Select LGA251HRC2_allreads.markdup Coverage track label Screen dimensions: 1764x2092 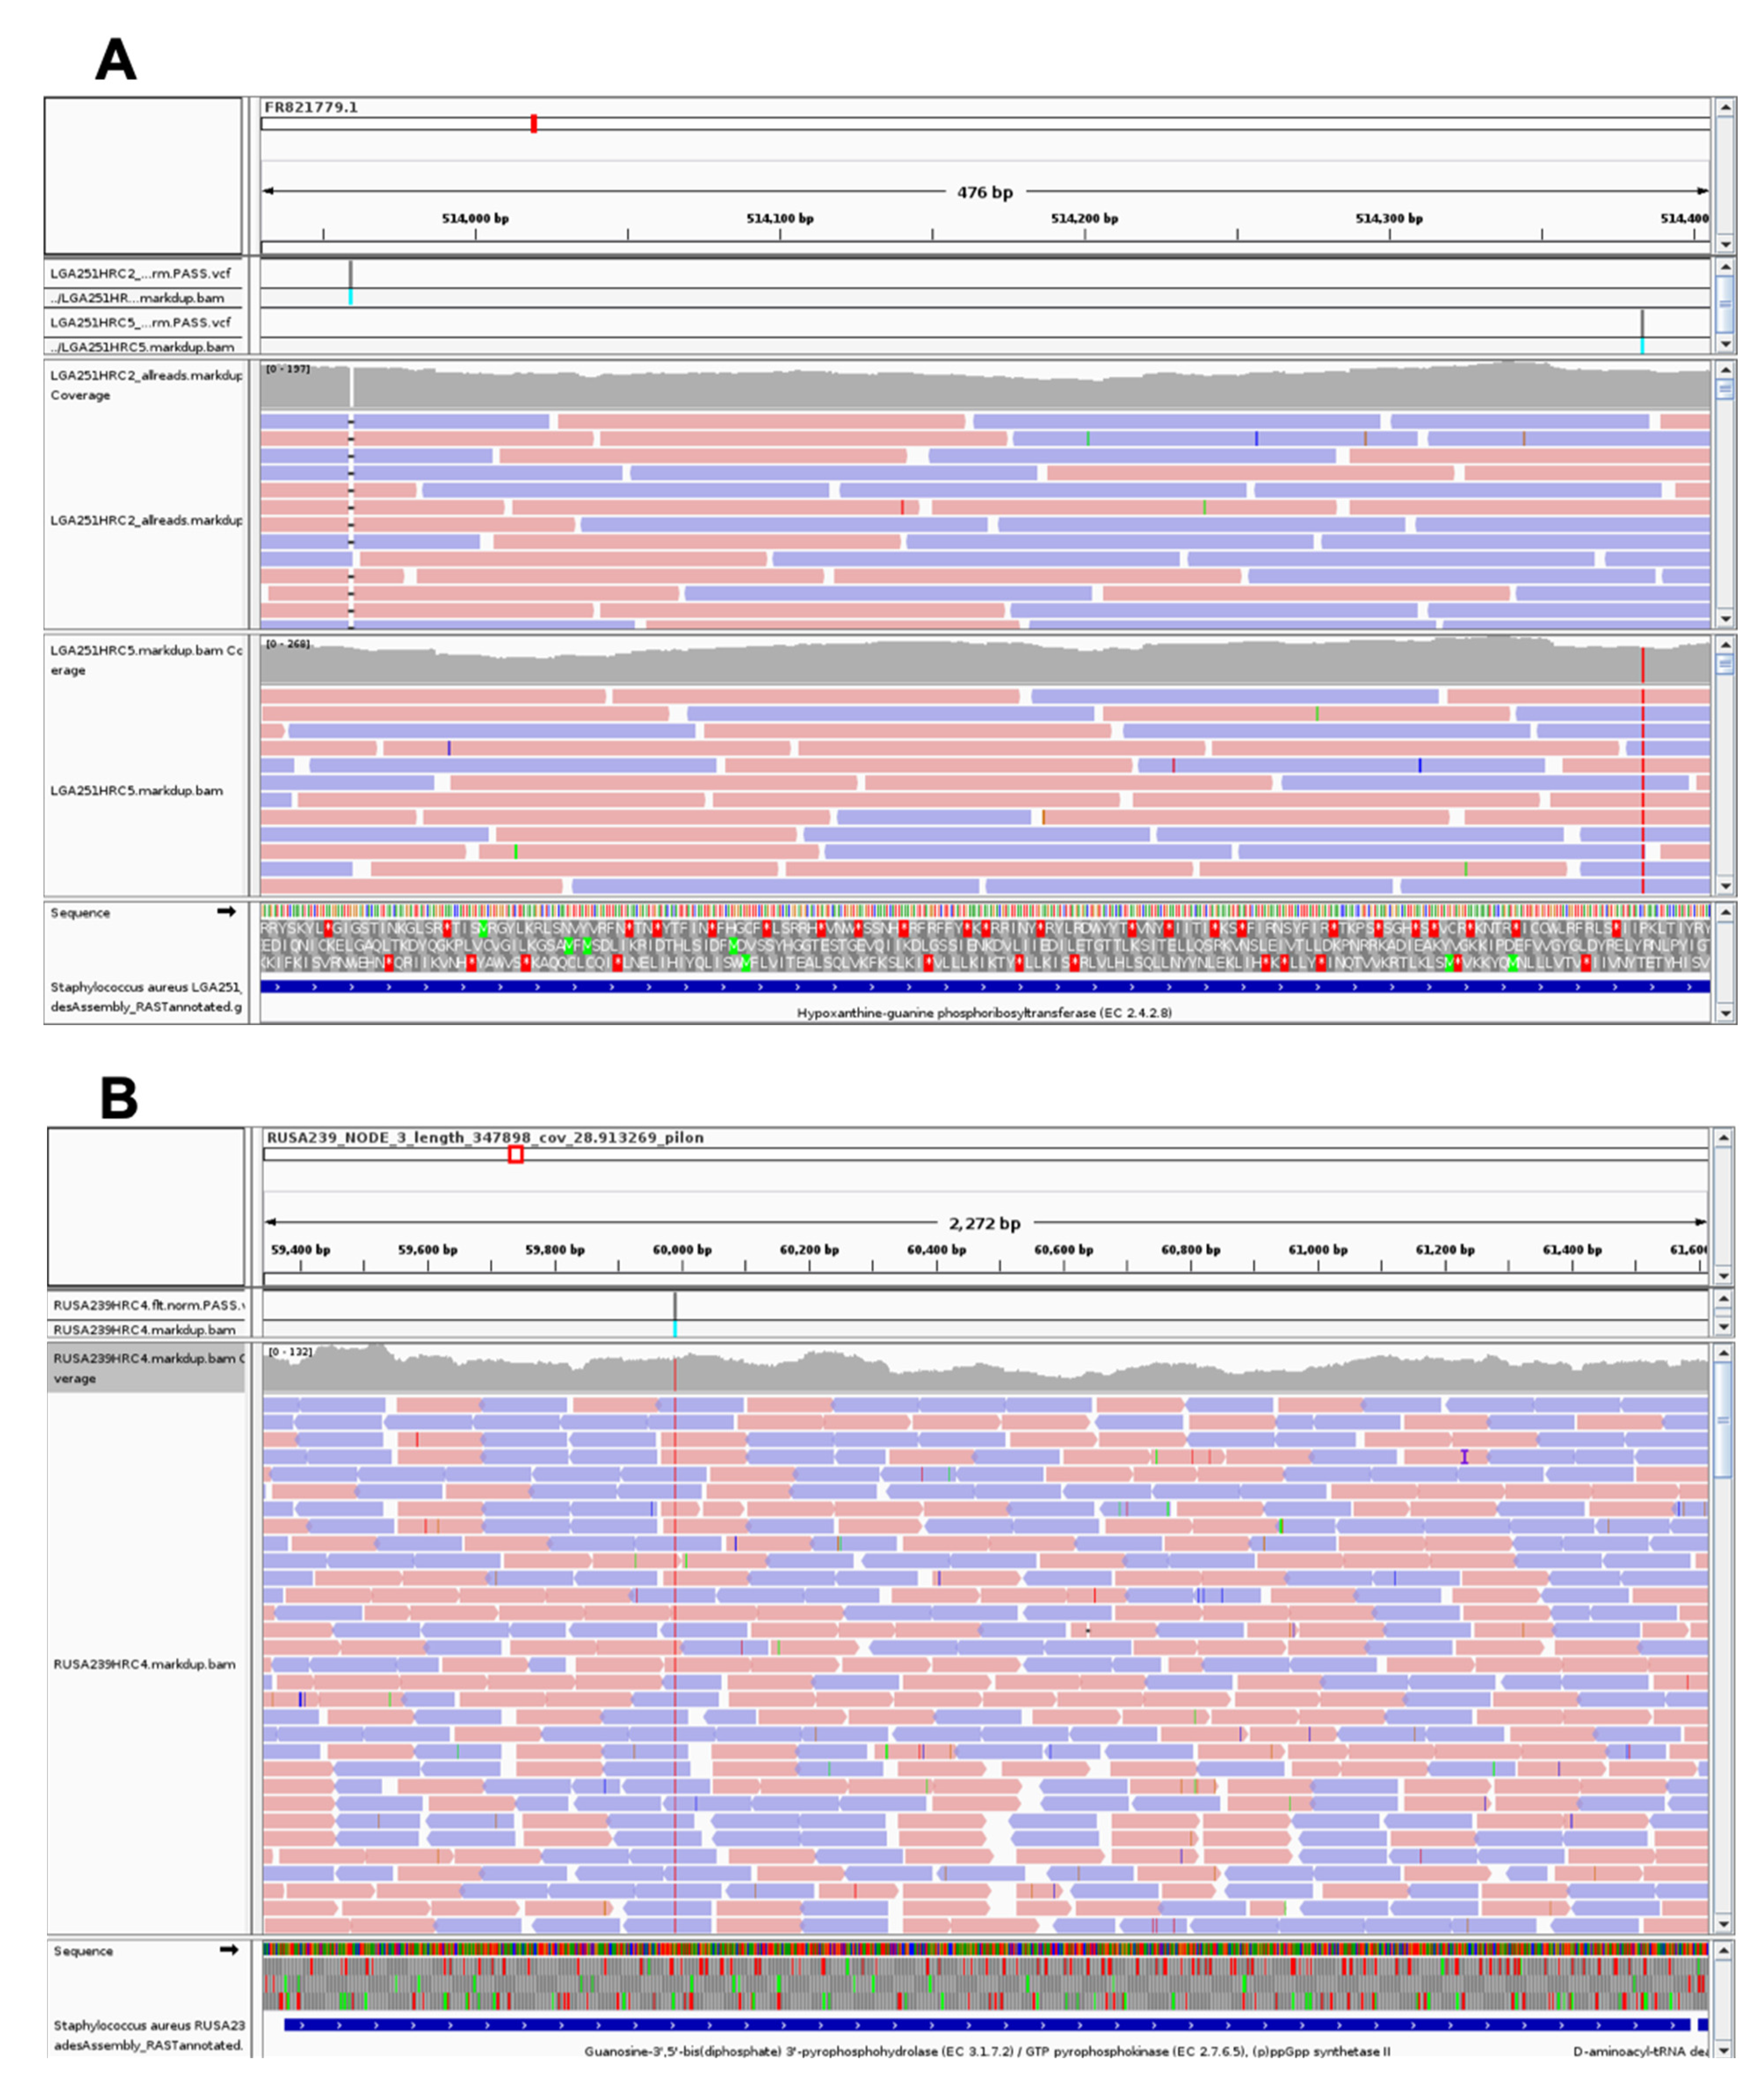click(x=146, y=384)
